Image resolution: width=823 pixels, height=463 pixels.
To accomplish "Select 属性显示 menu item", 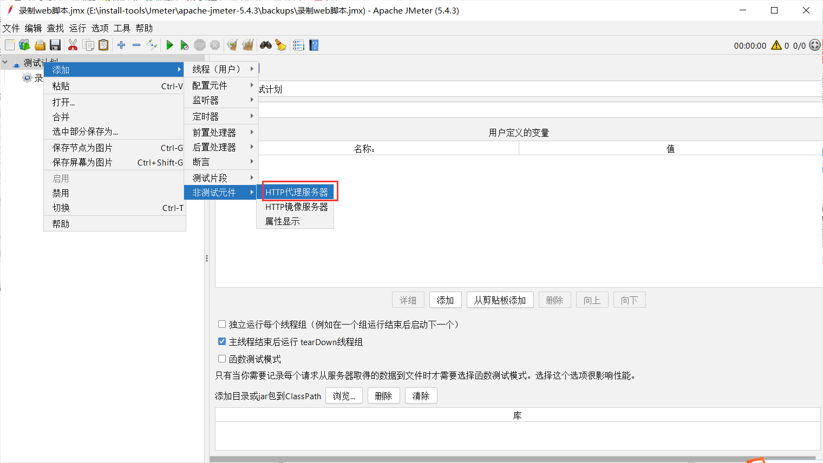I will pos(296,222).
